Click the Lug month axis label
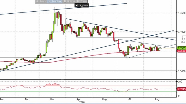This screenshot has height=104, width=186. (157, 99)
